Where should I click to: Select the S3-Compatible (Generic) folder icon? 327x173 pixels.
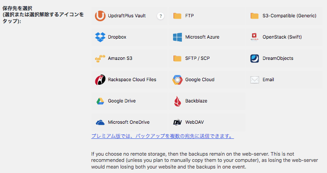(x=254, y=16)
